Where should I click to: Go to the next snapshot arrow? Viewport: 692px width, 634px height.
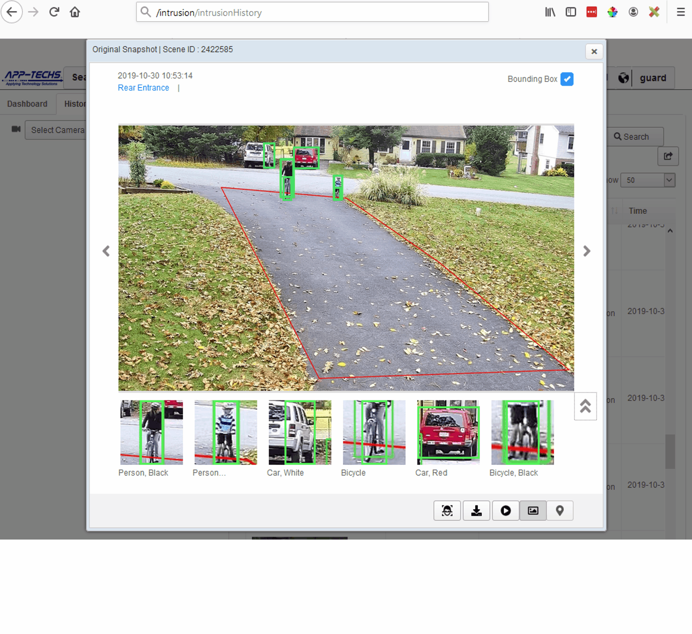(x=586, y=251)
